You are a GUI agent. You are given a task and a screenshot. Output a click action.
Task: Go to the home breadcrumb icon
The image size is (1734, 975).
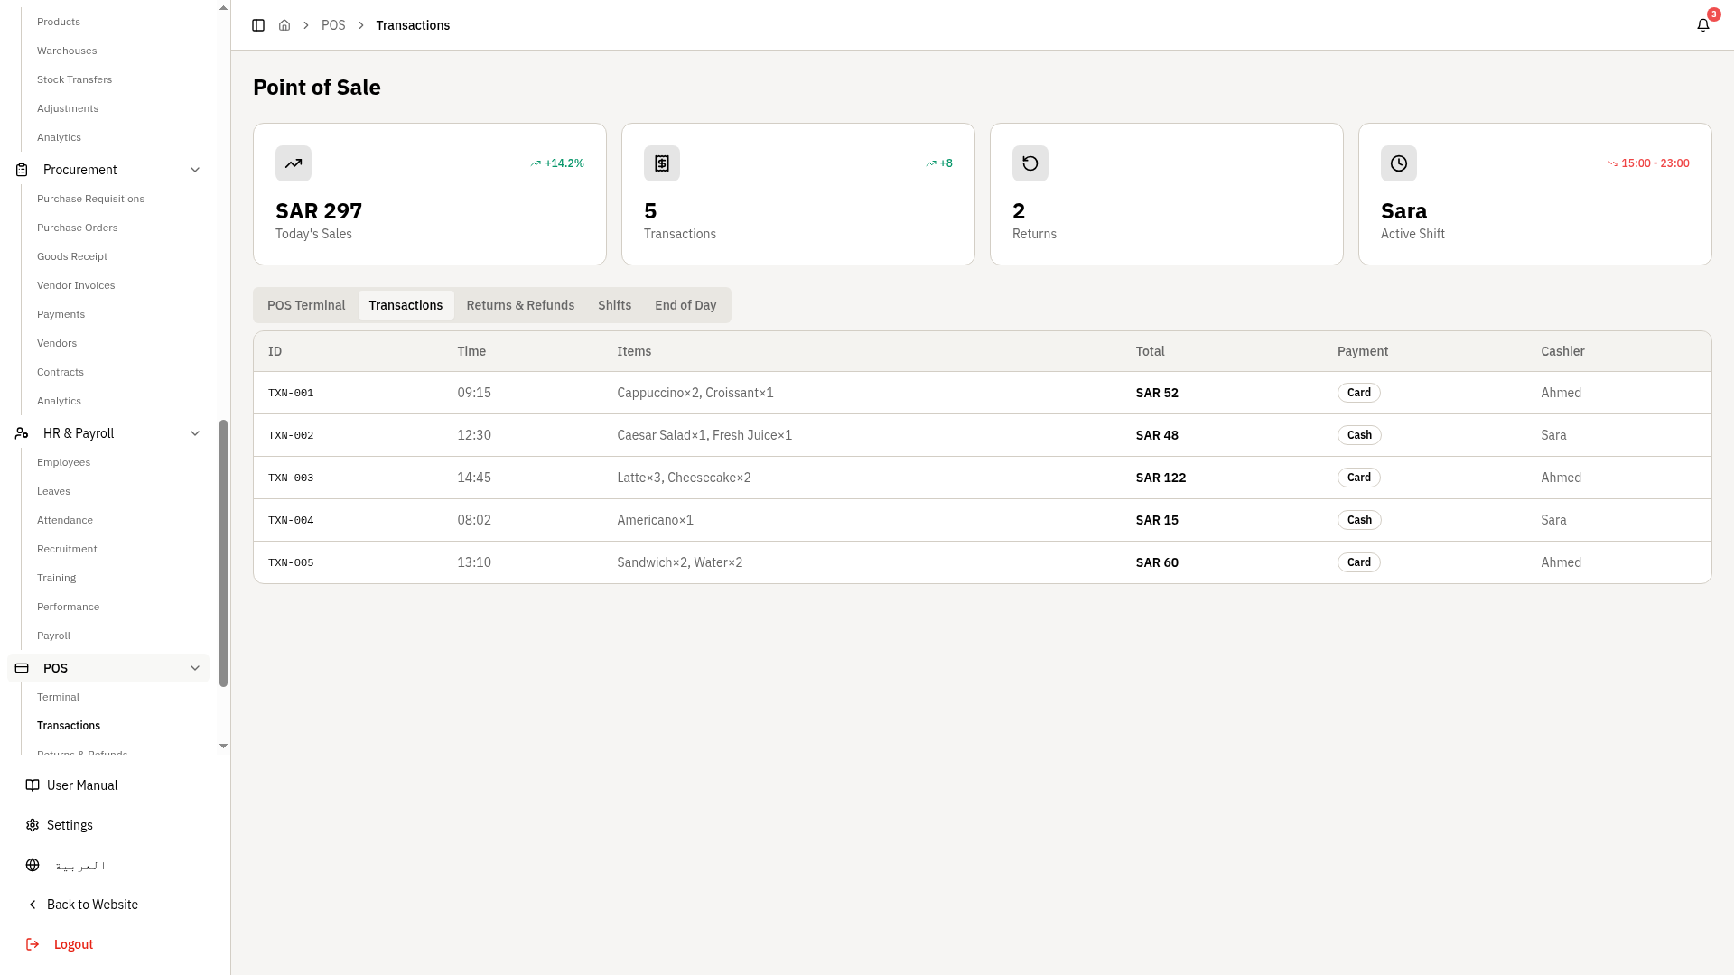pos(284,25)
